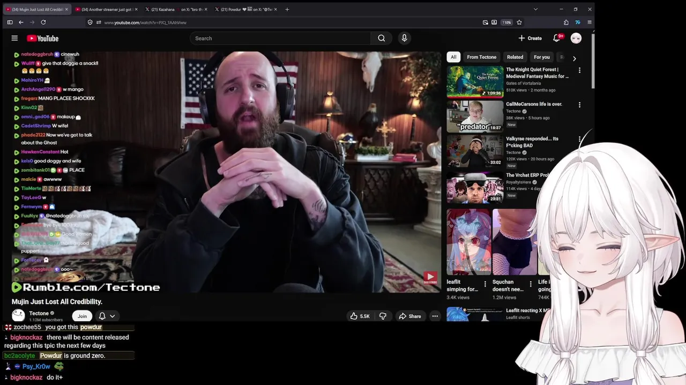Click the Create button

click(x=530, y=38)
